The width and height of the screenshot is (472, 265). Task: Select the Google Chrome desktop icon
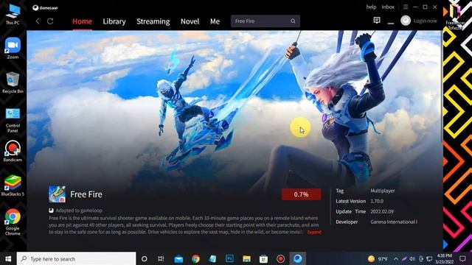click(13, 222)
